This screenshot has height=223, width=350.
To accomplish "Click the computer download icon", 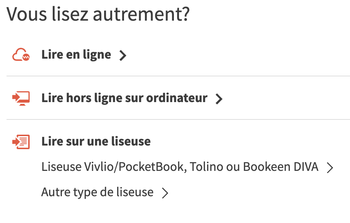I will (x=21, y=98).
